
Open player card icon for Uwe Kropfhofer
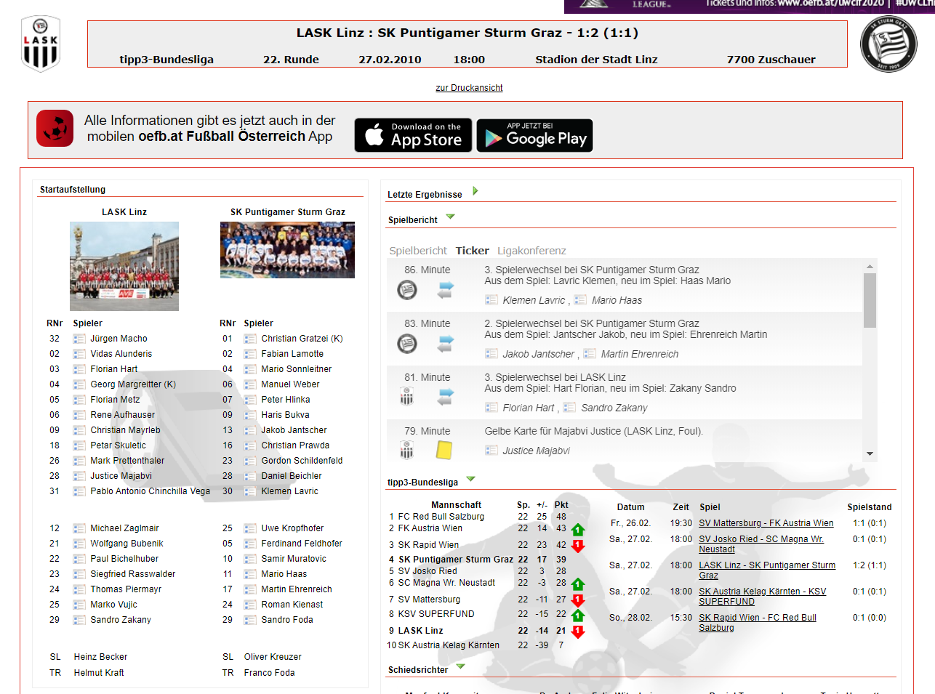pos(250,528)
